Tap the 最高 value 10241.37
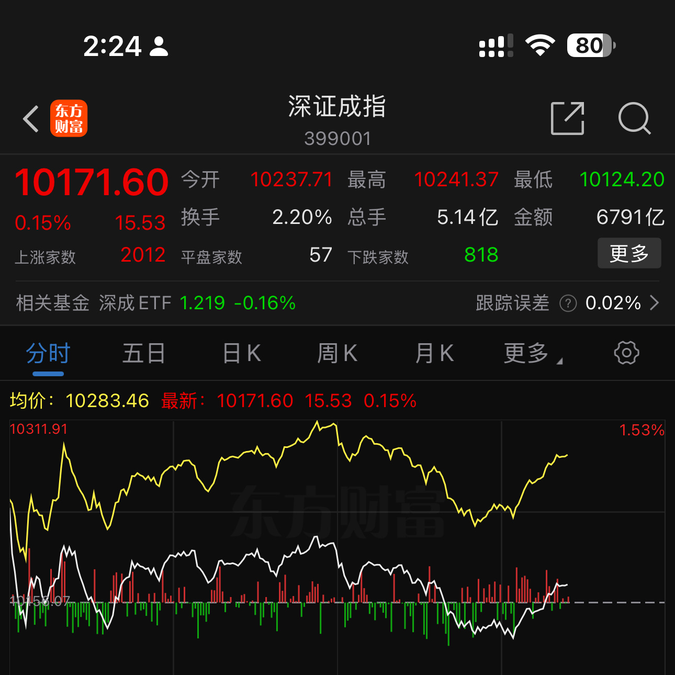The height and width of the screenshot is (675, 675). [456, 179]
